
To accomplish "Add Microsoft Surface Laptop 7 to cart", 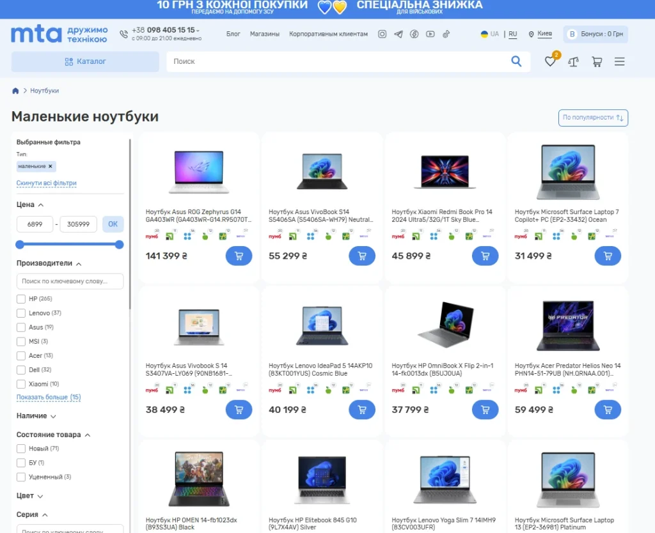I will point(608,256).
